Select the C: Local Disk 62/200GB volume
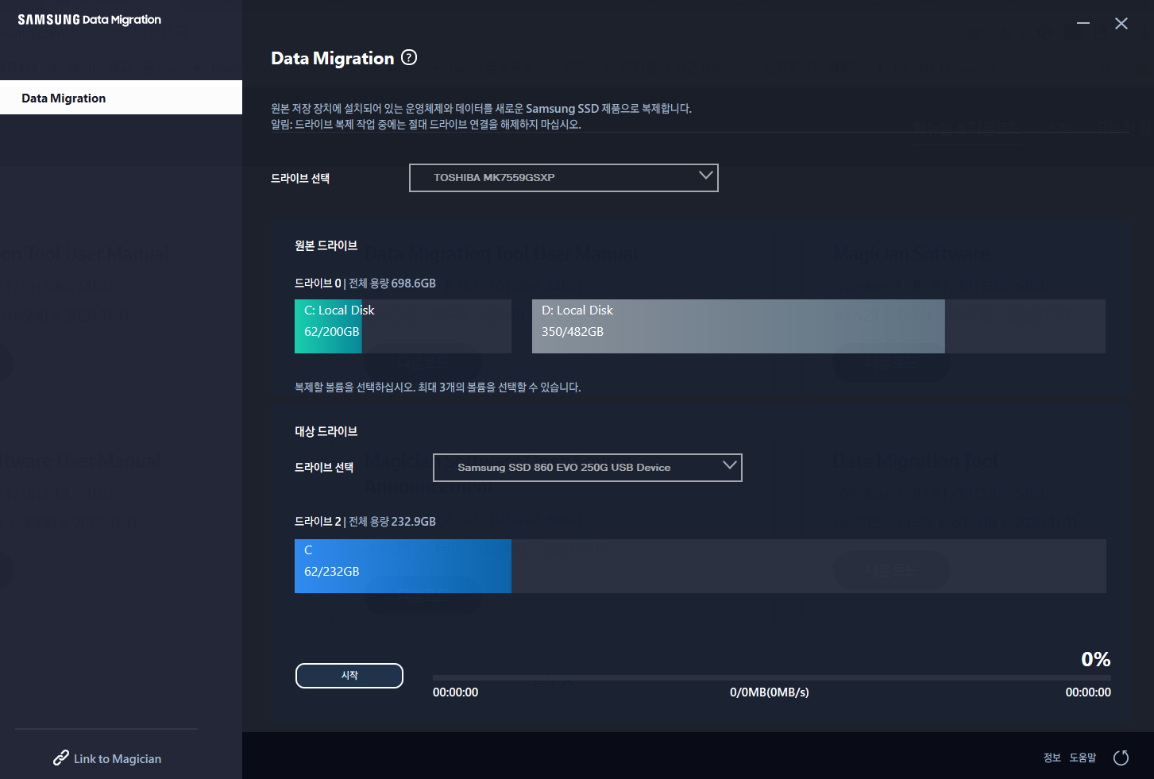 coord(403,326)
